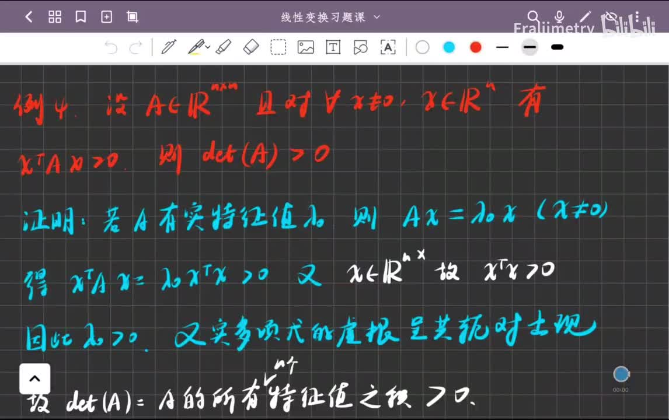Viewport: 669px width, 420px height.
Task: Select the text box tool
Action: tap(333, 47)
